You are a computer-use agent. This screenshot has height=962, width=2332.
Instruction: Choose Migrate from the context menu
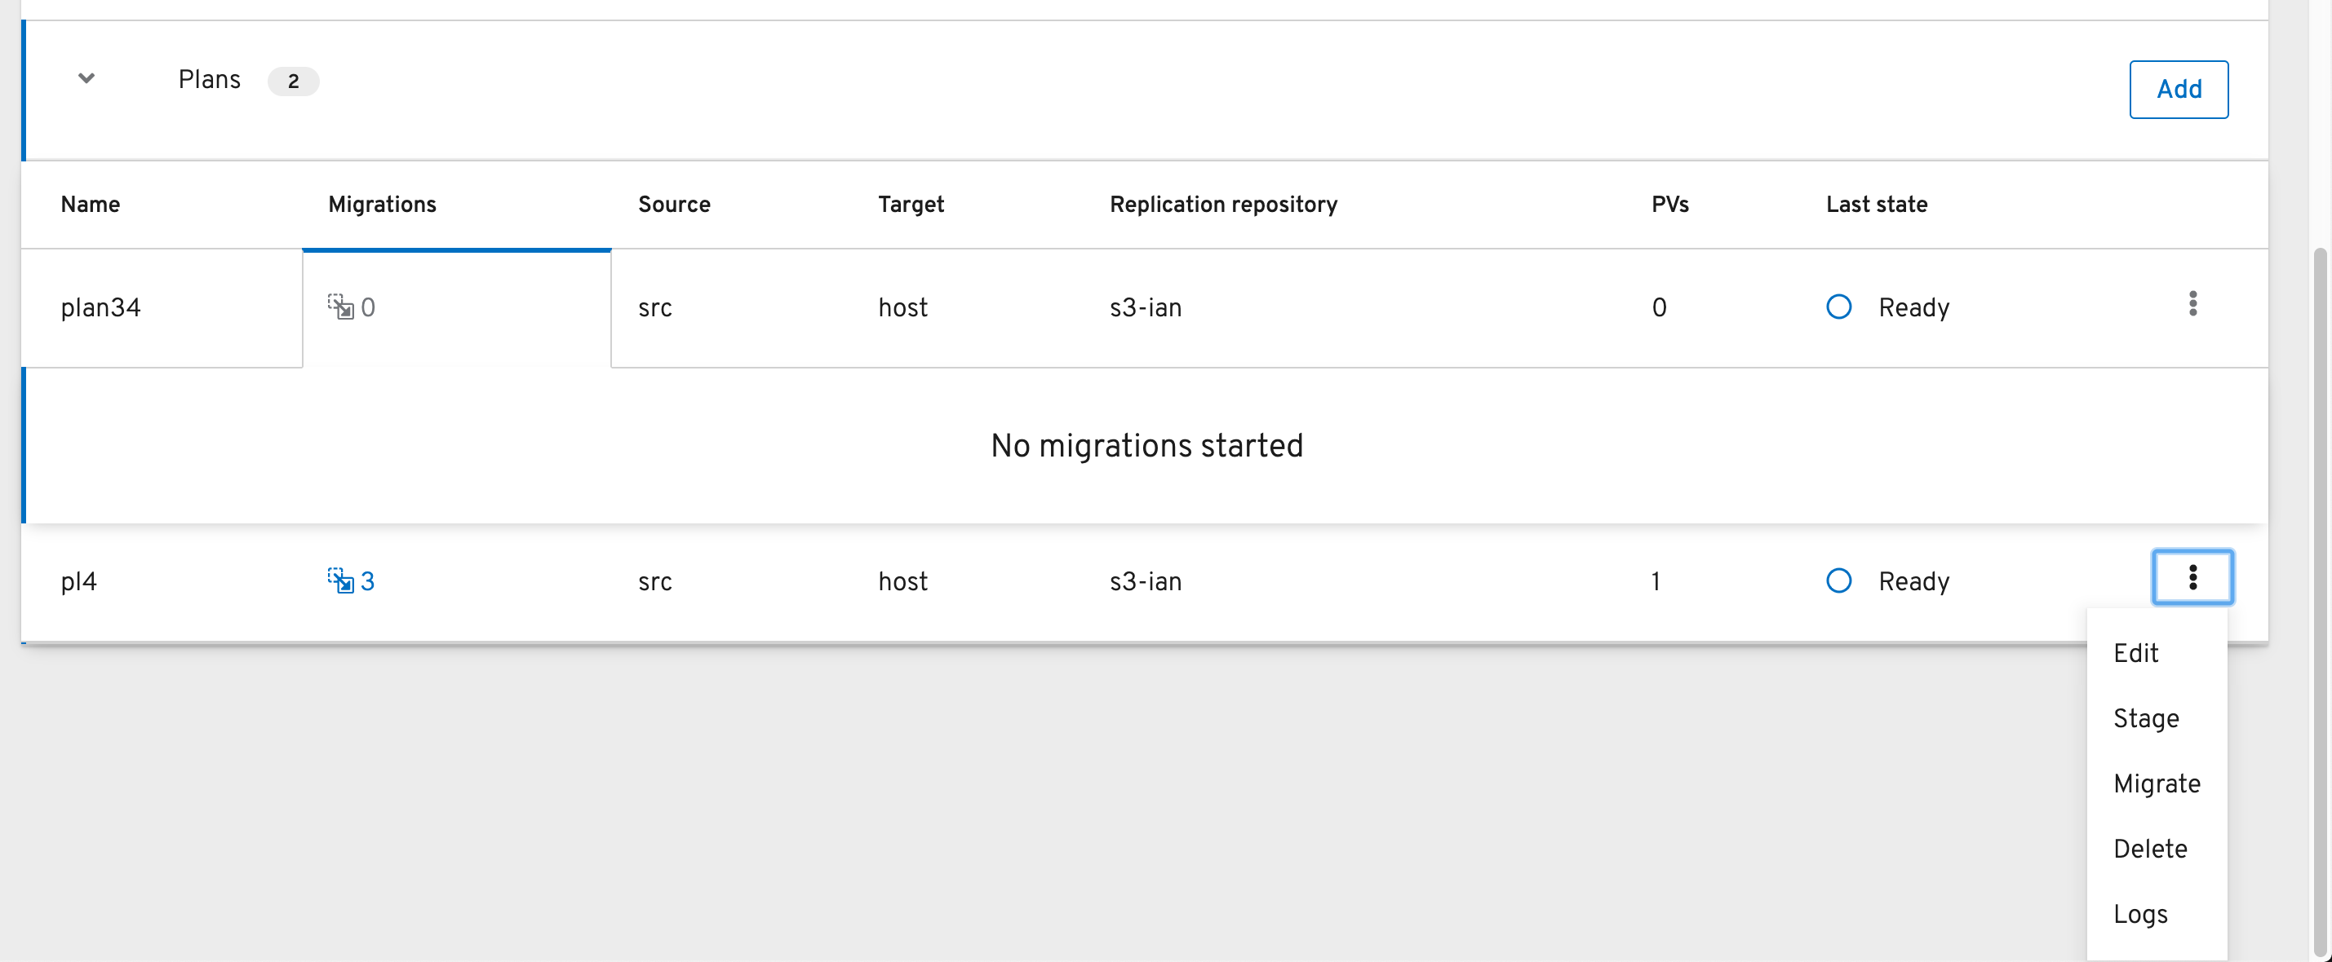(x=2157, y=783)
